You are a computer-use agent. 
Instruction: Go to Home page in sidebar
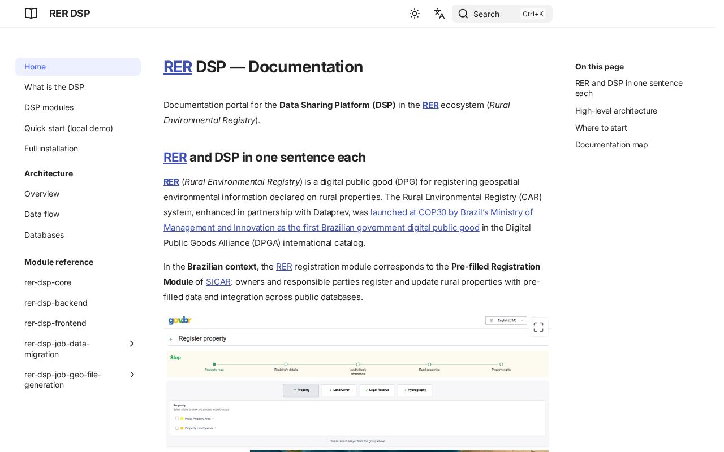[78, 67]
